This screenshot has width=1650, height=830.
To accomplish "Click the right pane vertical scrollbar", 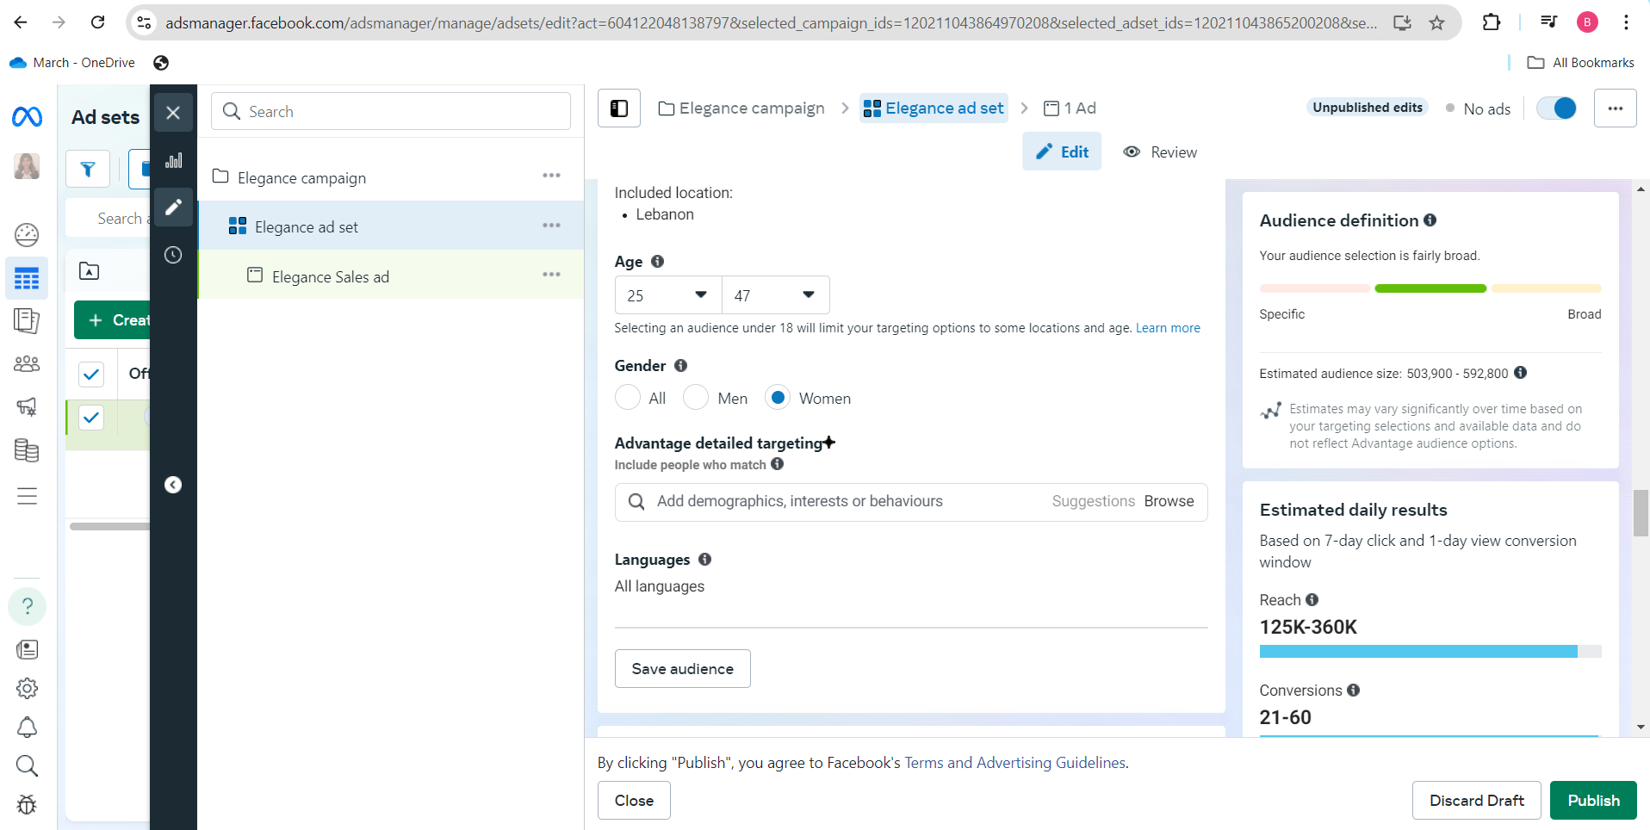I will (x=1641, y=513).
